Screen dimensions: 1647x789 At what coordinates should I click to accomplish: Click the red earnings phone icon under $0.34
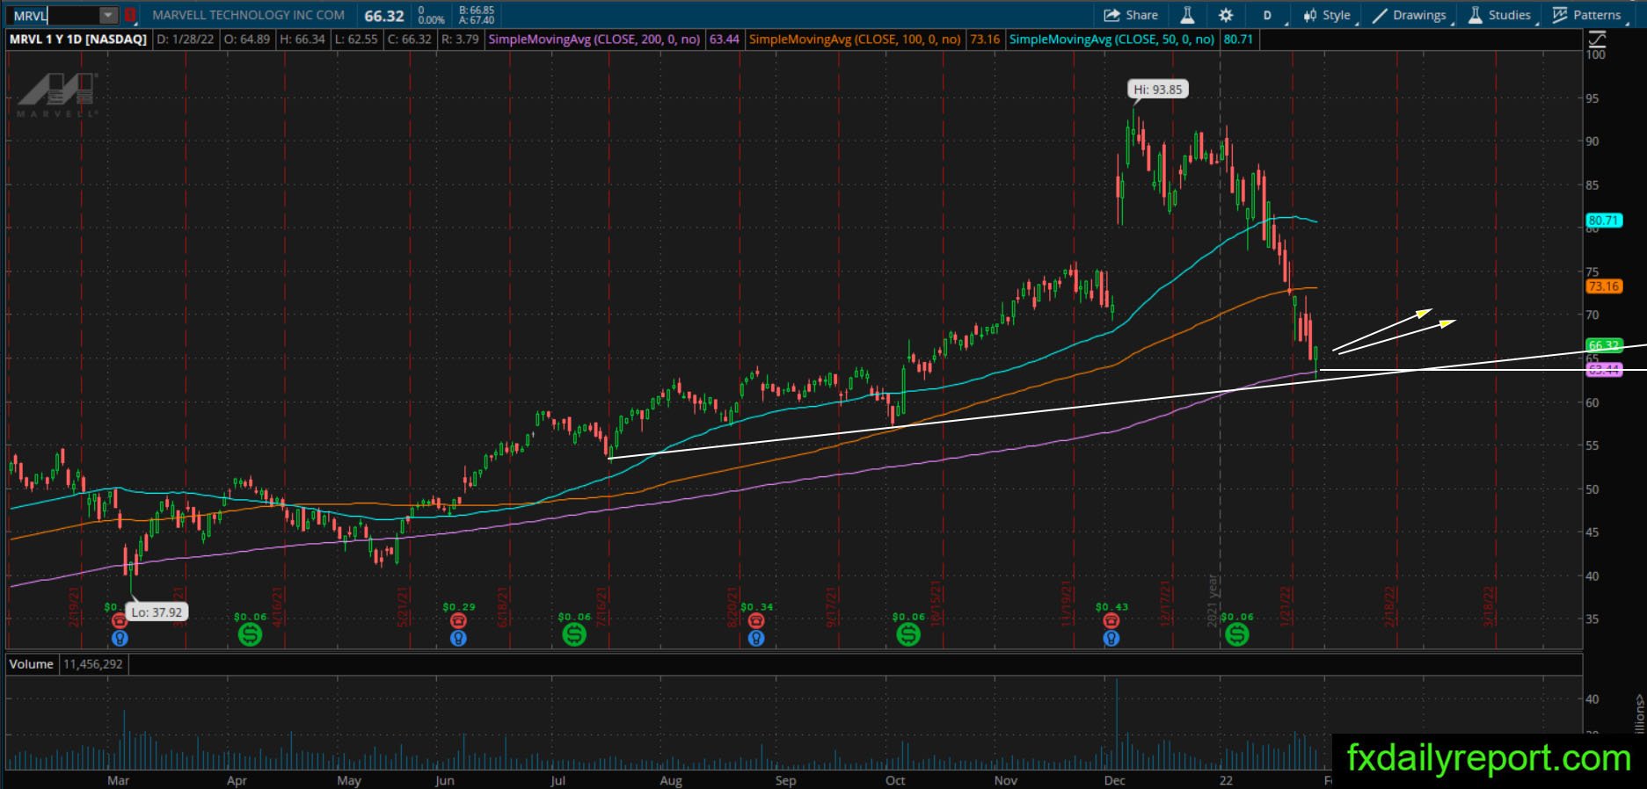[756, 621]
